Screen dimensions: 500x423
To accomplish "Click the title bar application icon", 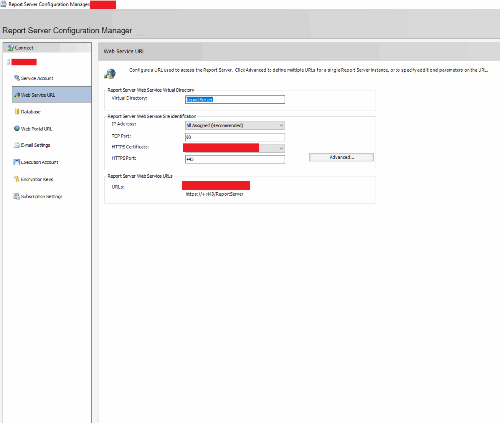I will point(3,4).
